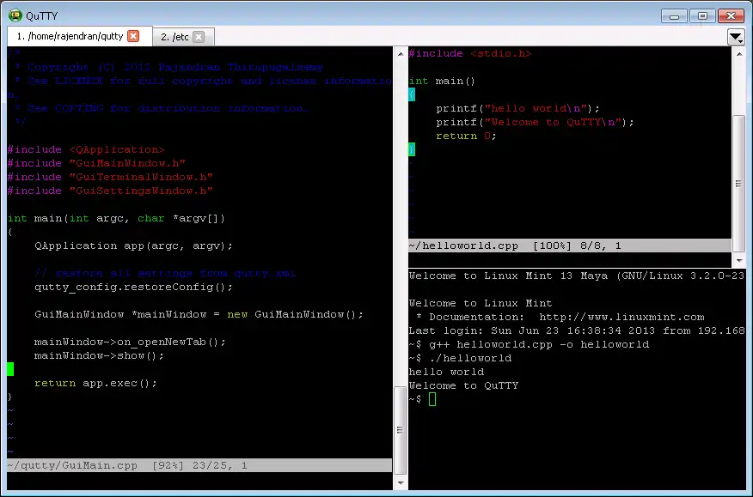The image size is (753, 497).
Task: Click the ~/qutty/GuiMain.cpp status line
Action: (x=199, y=465)
